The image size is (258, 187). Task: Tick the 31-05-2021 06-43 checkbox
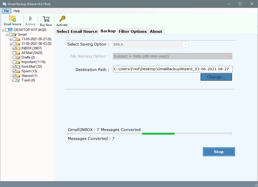point(15,44)
